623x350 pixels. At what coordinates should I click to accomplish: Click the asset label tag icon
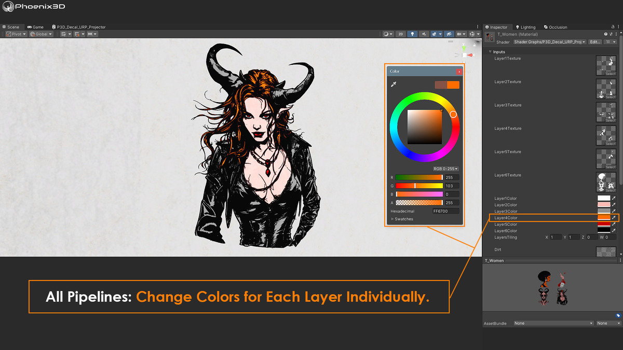point(618,315)
